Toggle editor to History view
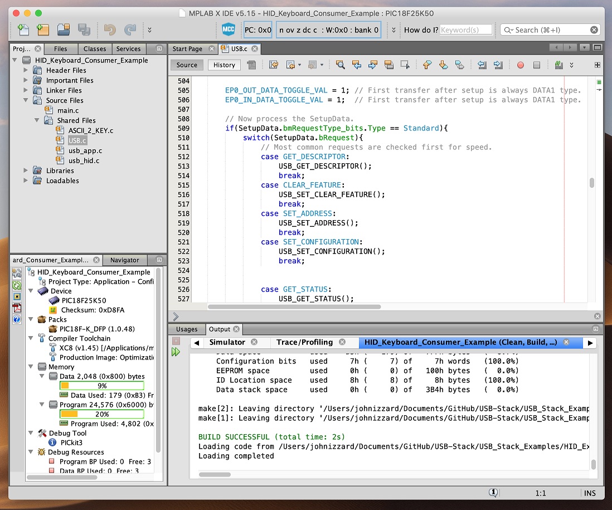This screenshot has width=612, height=510. click(224, 65)
